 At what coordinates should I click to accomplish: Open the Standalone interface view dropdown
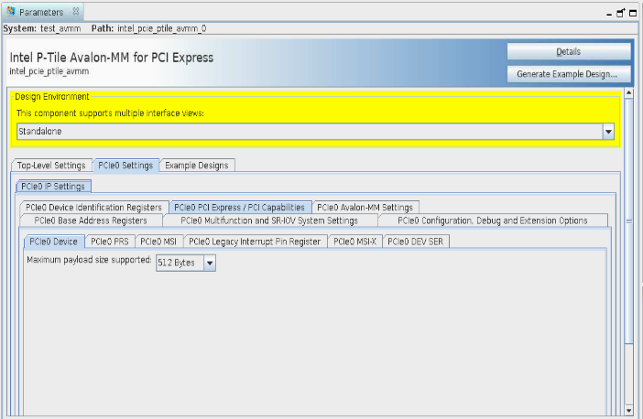click(x=315, y=132)
